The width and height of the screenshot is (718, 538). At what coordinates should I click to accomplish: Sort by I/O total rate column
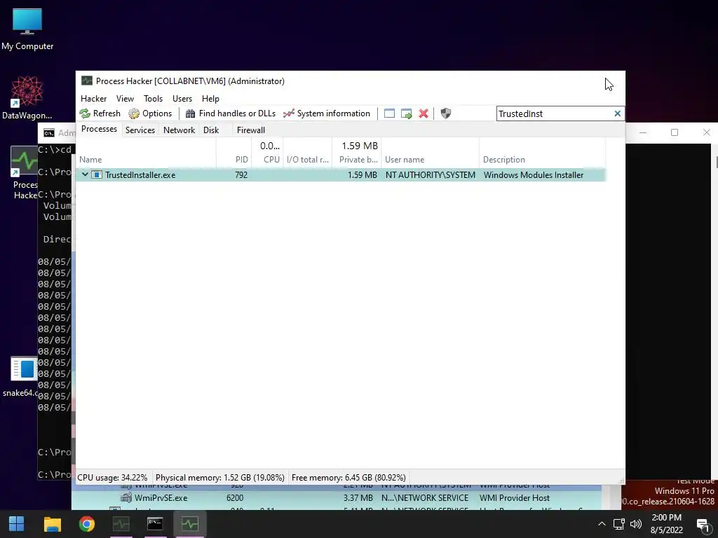(x=307, y=160)
